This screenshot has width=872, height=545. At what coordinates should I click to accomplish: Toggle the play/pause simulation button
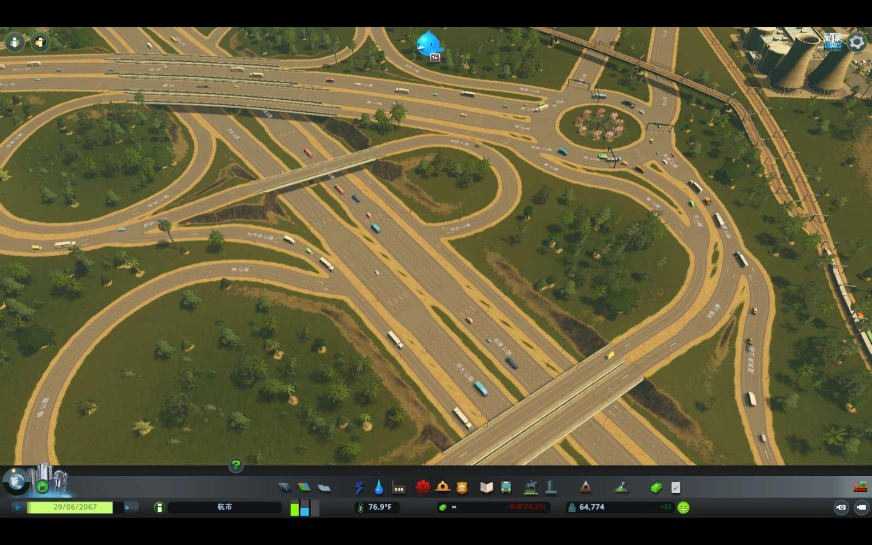pos(18,507)
